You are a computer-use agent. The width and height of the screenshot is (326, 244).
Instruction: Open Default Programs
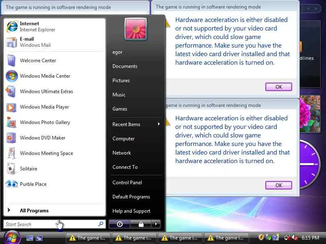pyautogui.click(x=131, y=197)
